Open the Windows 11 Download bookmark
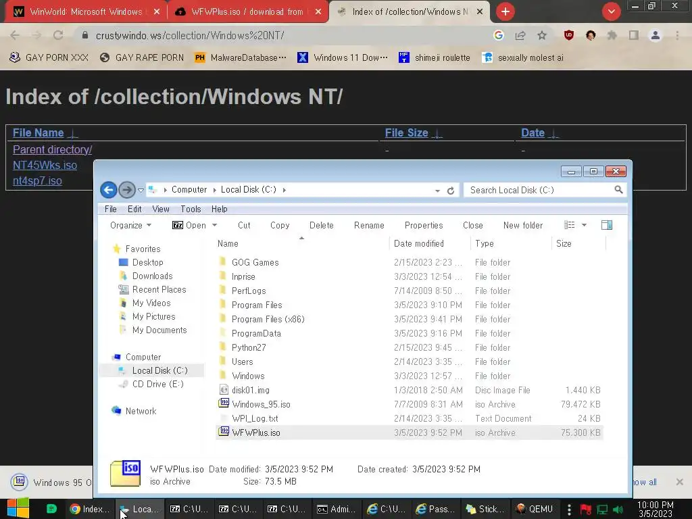The height and width of the screenshot is (519, 692). [x=343, y=57]
